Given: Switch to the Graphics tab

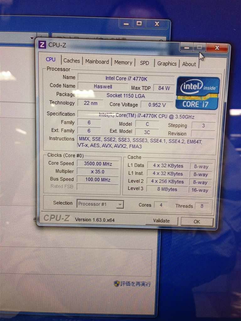Looking at the screenshot, I should (167, 64).
